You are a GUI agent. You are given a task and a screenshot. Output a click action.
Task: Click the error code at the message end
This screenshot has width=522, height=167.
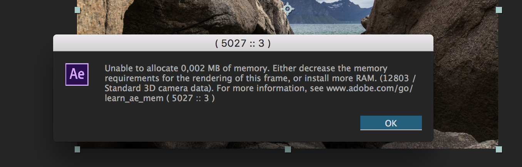[x=193, y=98]
